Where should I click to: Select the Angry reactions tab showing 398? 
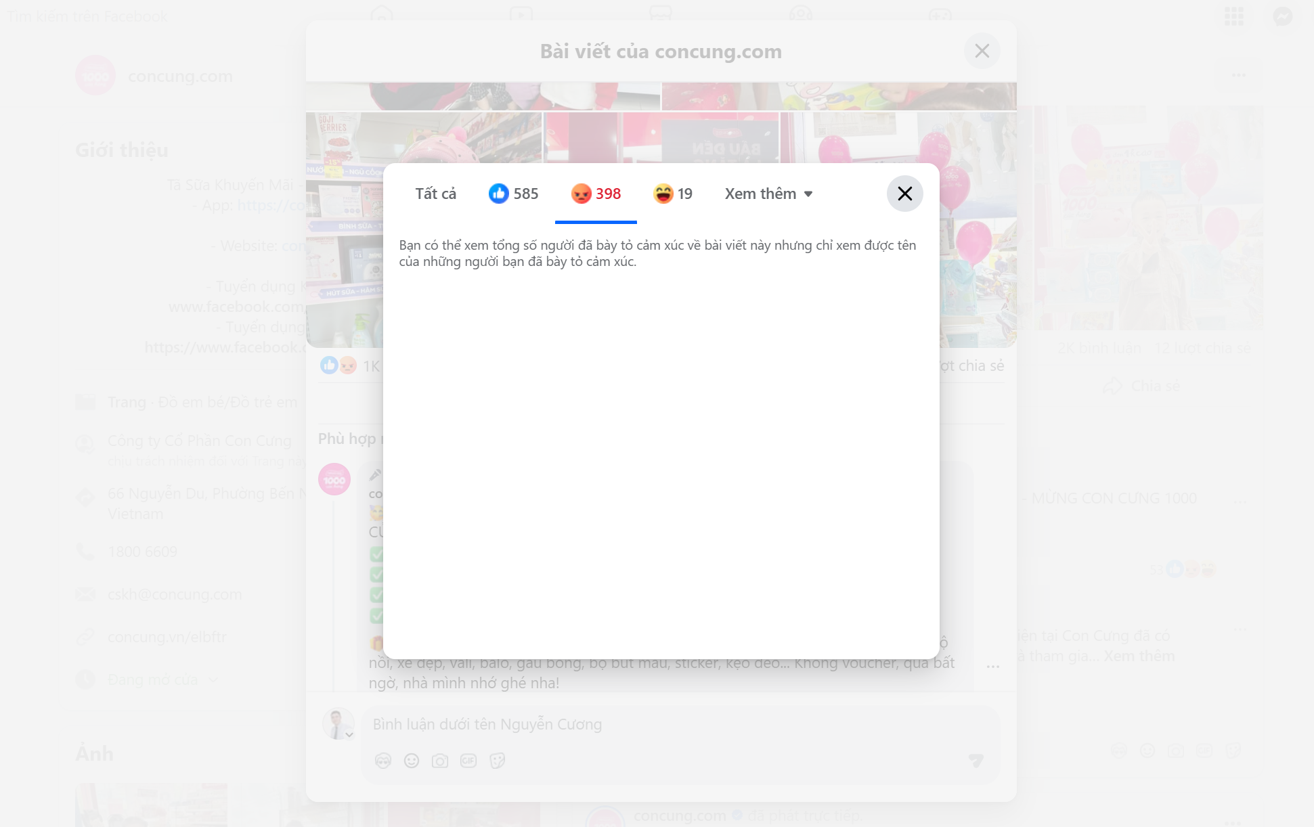(596, 194)
